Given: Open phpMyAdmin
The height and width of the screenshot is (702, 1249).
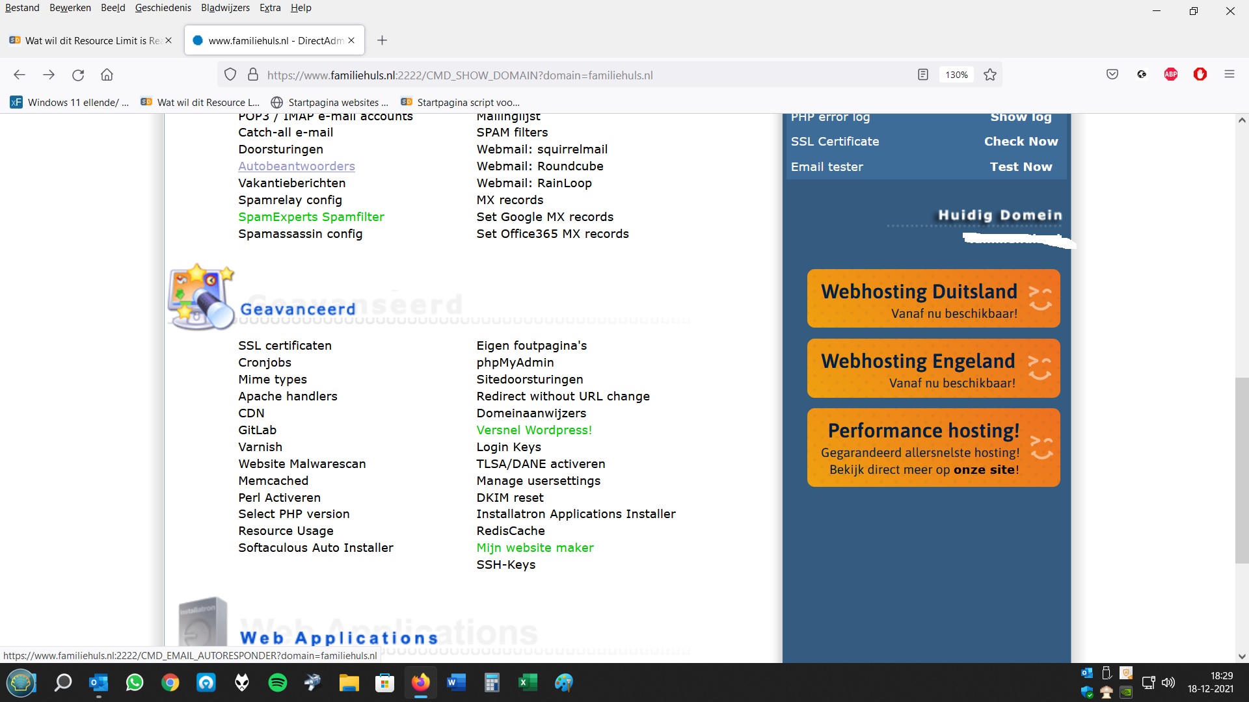Looking at the screenshot, I should pyautogui.click(x=515, y=362).
